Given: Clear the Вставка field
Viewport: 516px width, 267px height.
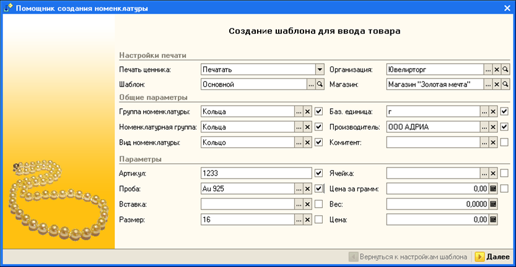Looking at the screenshot, I should [307, 205].
